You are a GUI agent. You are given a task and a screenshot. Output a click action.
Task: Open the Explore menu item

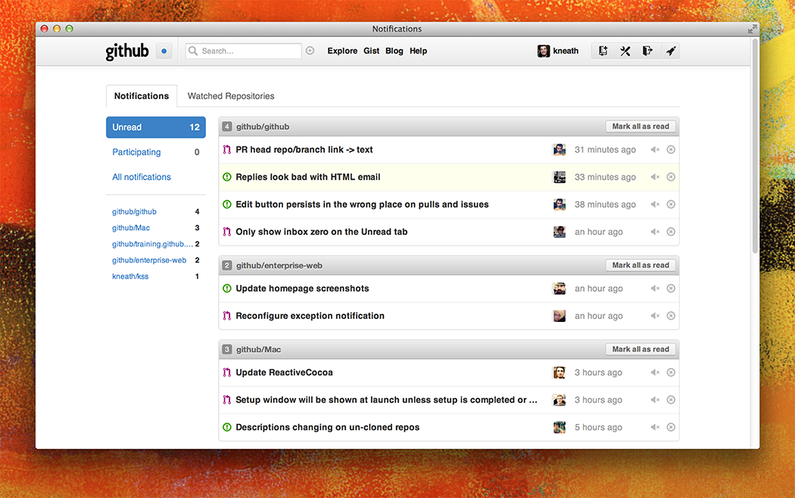point(342,51)
